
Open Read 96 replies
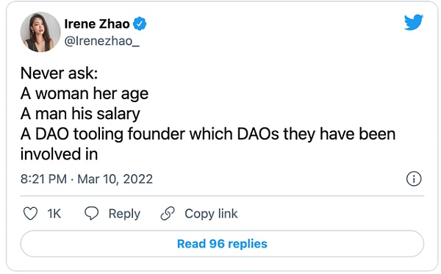coord(222,244)
